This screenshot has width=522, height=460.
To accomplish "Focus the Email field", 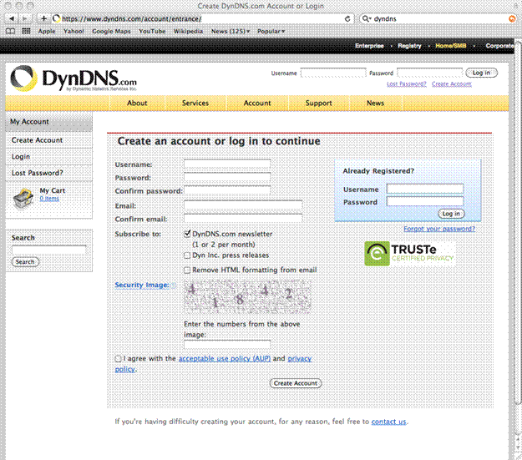I will click(243, 205).
